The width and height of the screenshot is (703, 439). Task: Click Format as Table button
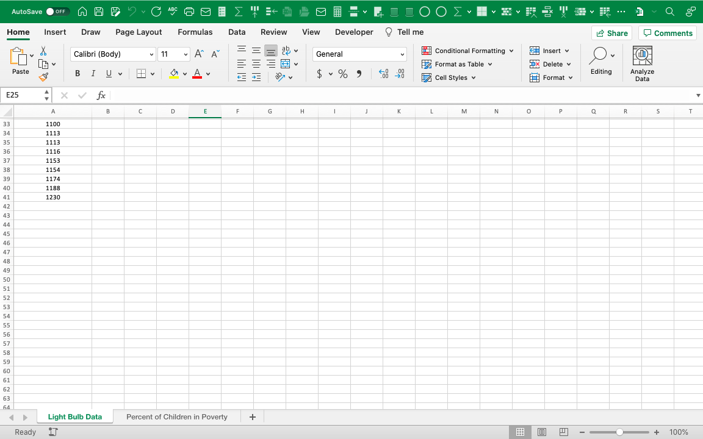pos(457,64)
